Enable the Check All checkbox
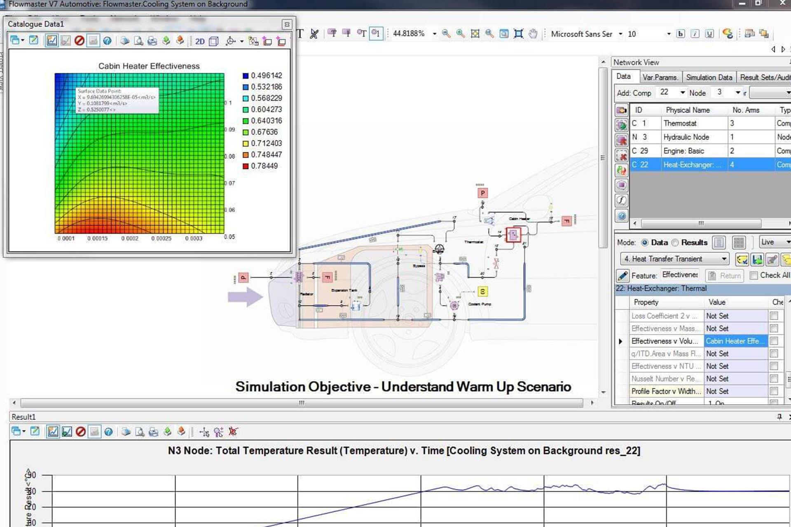Screen dimensions: 791x527 coord(754,275)
